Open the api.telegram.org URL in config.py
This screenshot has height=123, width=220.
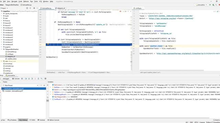coord(163,18)
